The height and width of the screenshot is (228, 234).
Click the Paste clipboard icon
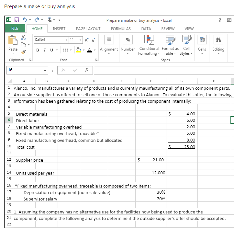[x=13, y=40]
